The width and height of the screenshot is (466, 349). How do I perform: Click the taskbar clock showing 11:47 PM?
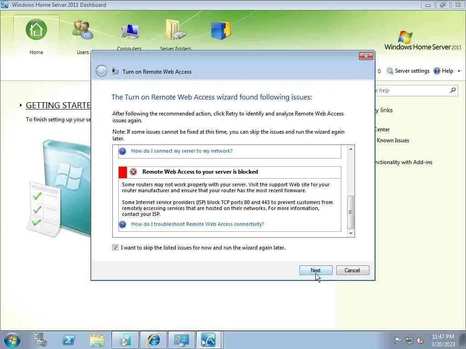tap(443, 340)
